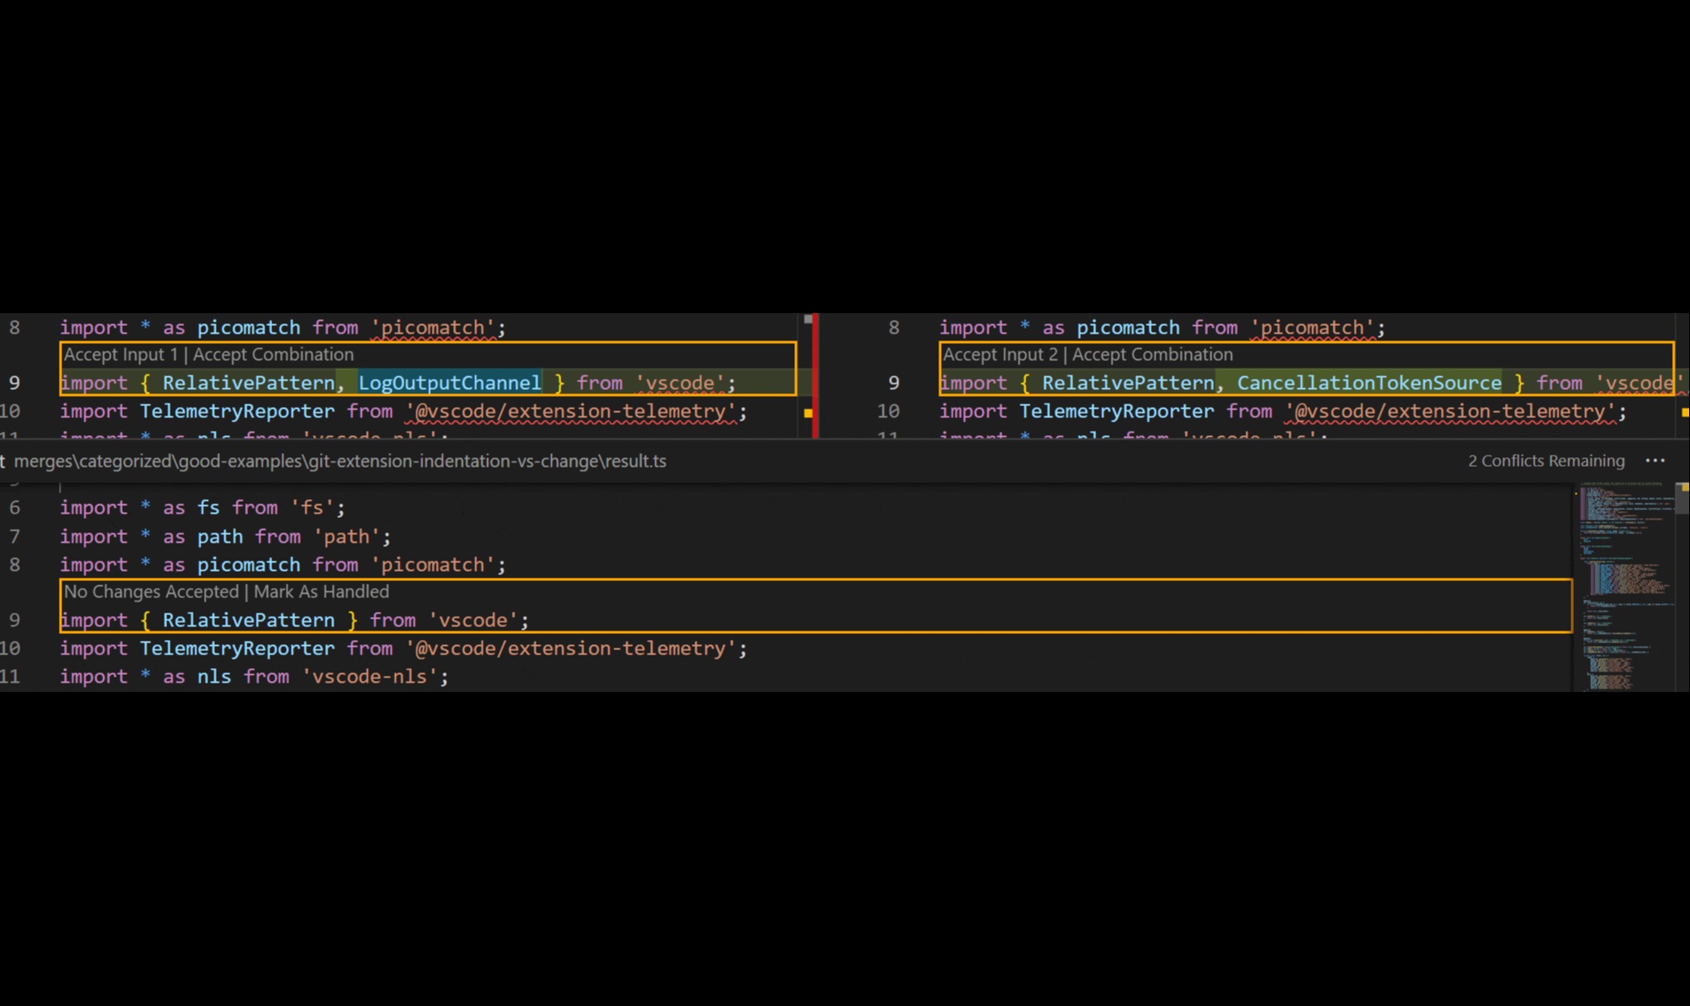Click Accept Input 2 link
The image size is (1690, 1006).
(1000, 355)
